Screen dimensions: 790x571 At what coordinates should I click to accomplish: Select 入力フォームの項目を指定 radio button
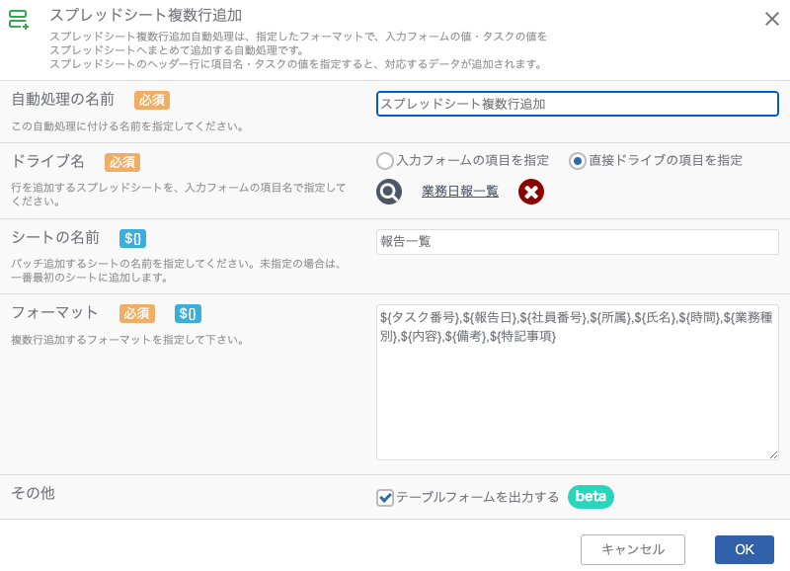point(385,161)
